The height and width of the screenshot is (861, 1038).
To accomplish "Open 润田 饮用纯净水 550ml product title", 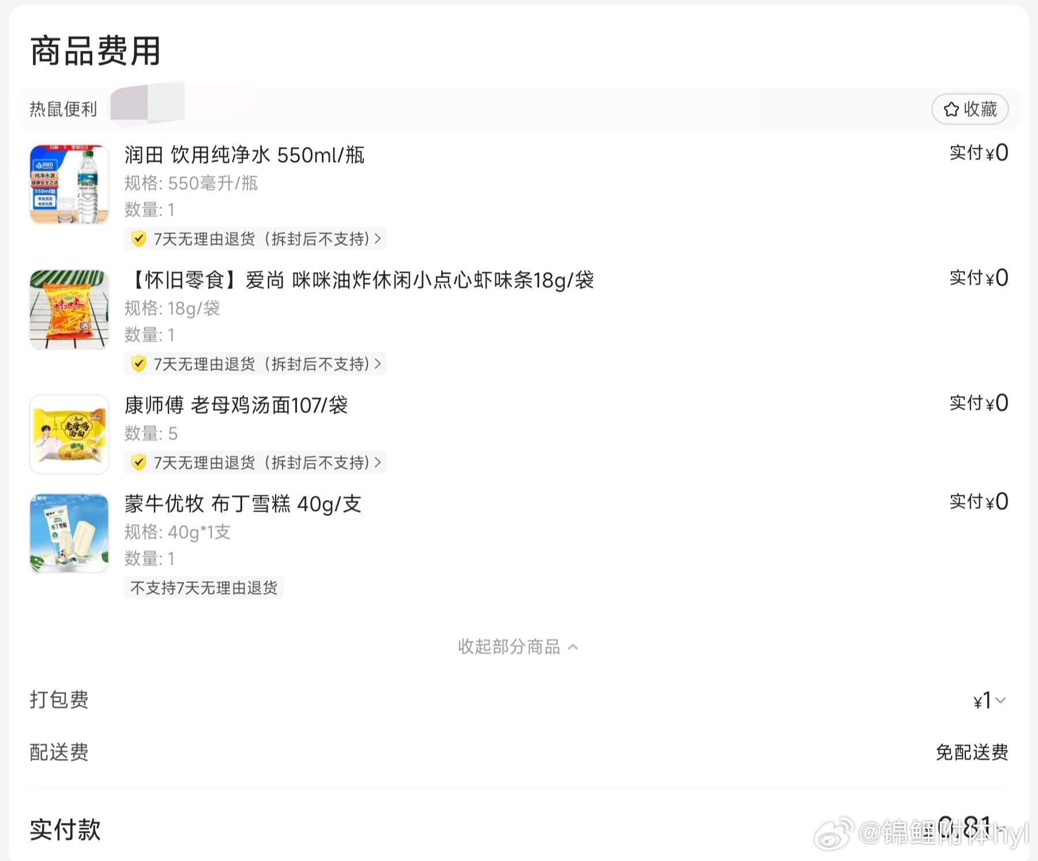I will (x=245, y=155).
